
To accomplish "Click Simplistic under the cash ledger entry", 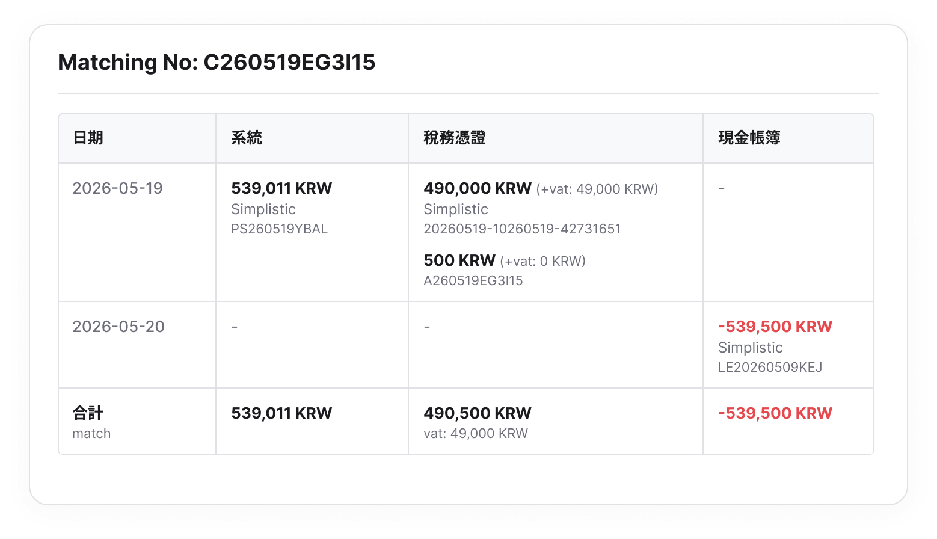I will (x=751, y=348).
